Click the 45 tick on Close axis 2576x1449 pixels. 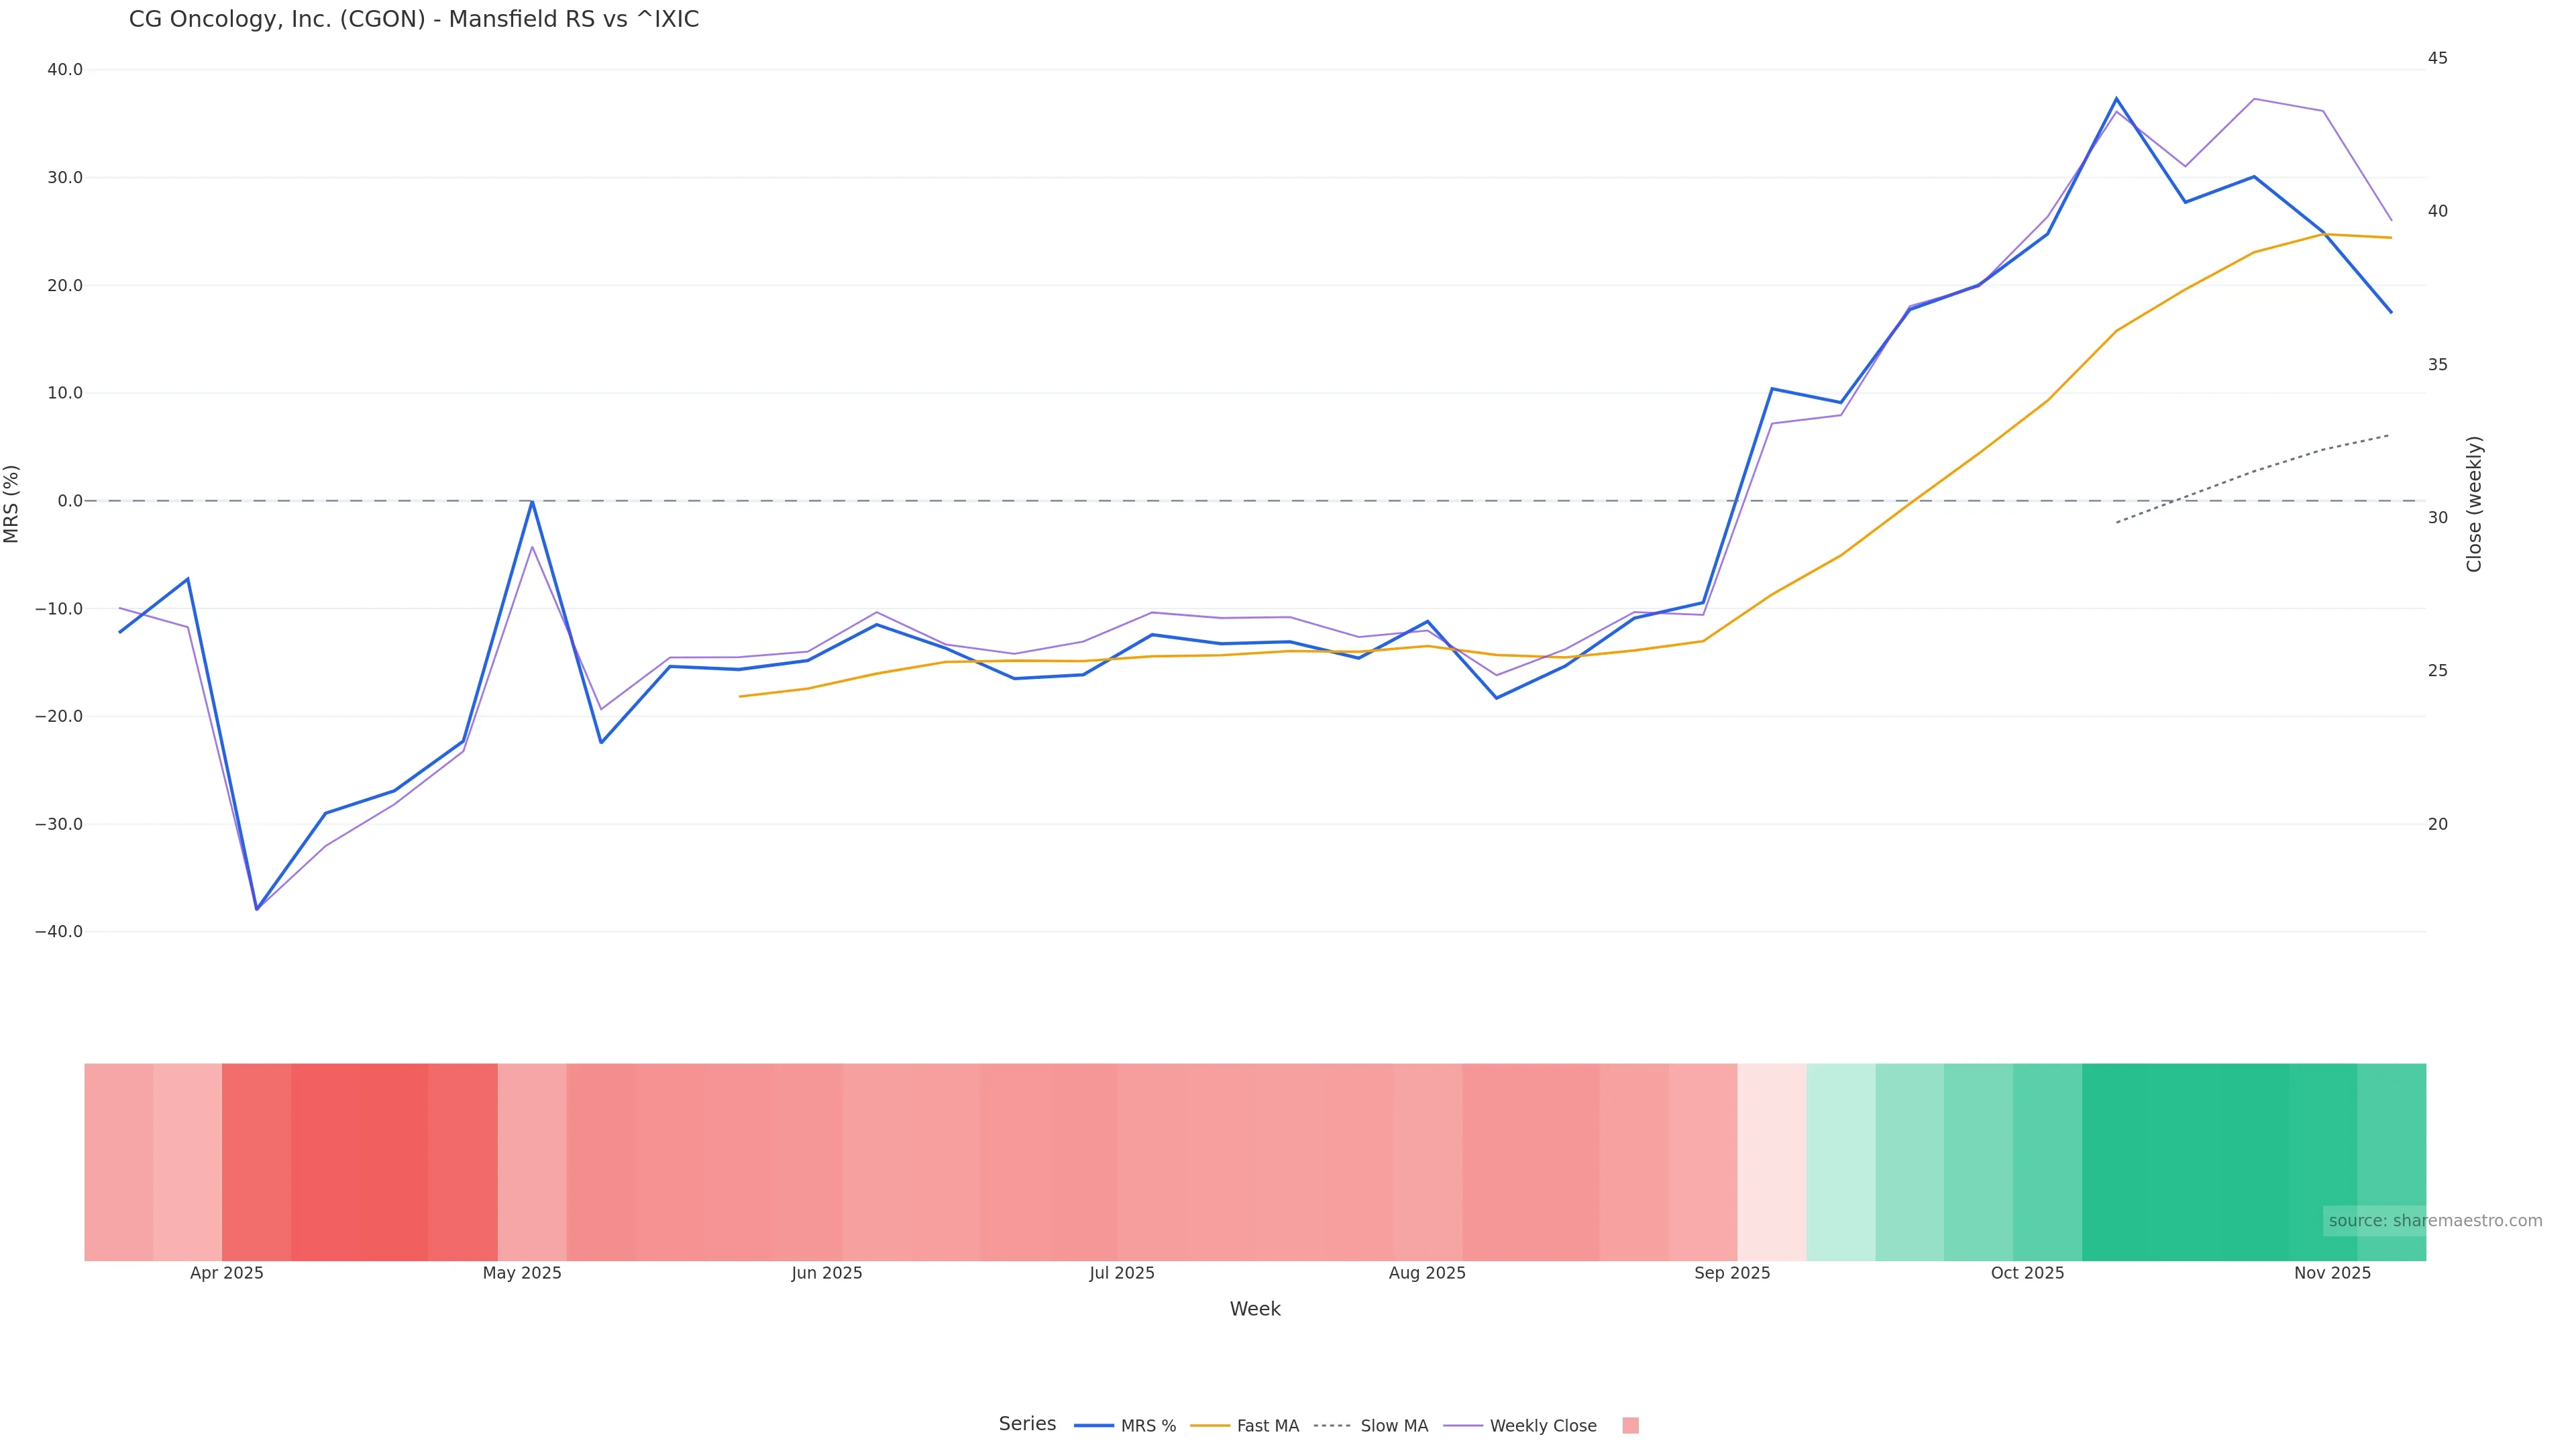coord(2437,58)
